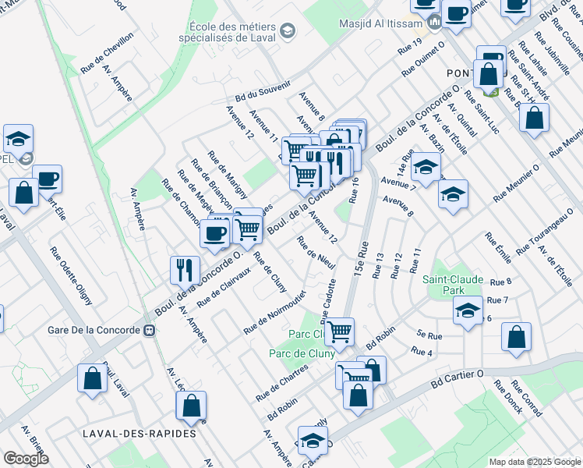Click the Google logo
Screen dimensions: 583x468
26,459
